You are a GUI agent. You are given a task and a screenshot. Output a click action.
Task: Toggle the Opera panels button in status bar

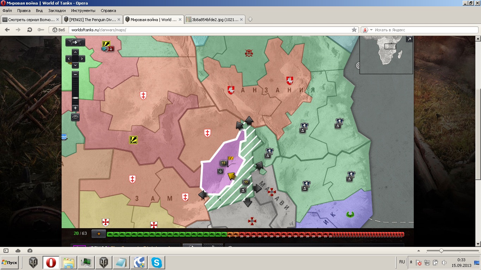pyautogui.click(x=6, y=251)
